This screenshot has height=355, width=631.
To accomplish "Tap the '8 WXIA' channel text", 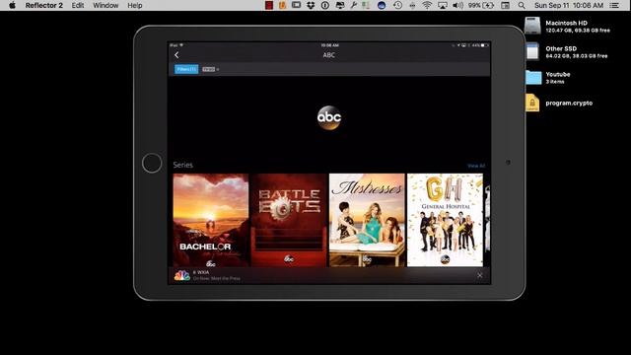I will [x=201, y=272].
